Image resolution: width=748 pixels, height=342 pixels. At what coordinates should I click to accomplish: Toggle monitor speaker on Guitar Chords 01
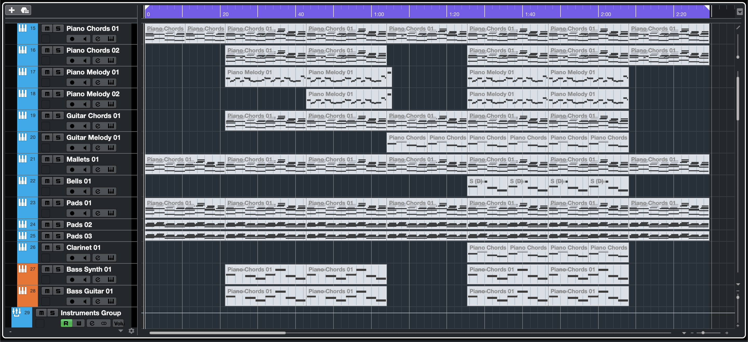[85, 126]
